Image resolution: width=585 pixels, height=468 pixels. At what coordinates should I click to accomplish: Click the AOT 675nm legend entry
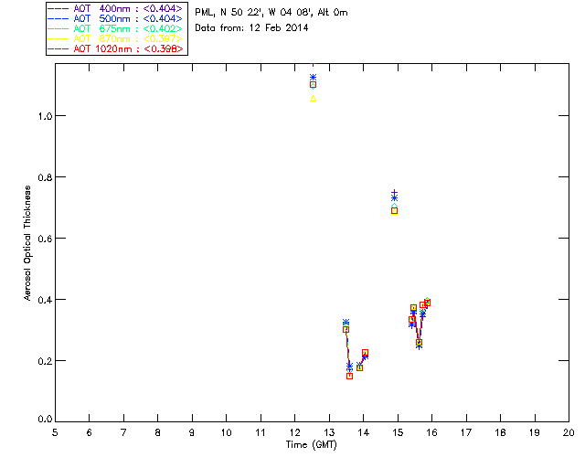click(115, 28)
